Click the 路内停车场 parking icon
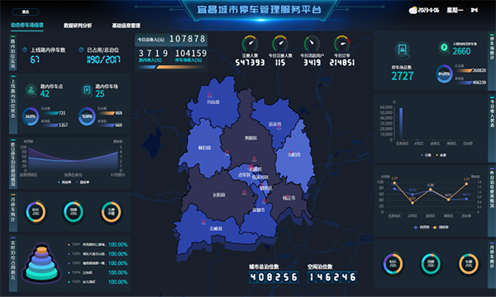The height and width of the screenshot is (297, 496). coord(87,90)
